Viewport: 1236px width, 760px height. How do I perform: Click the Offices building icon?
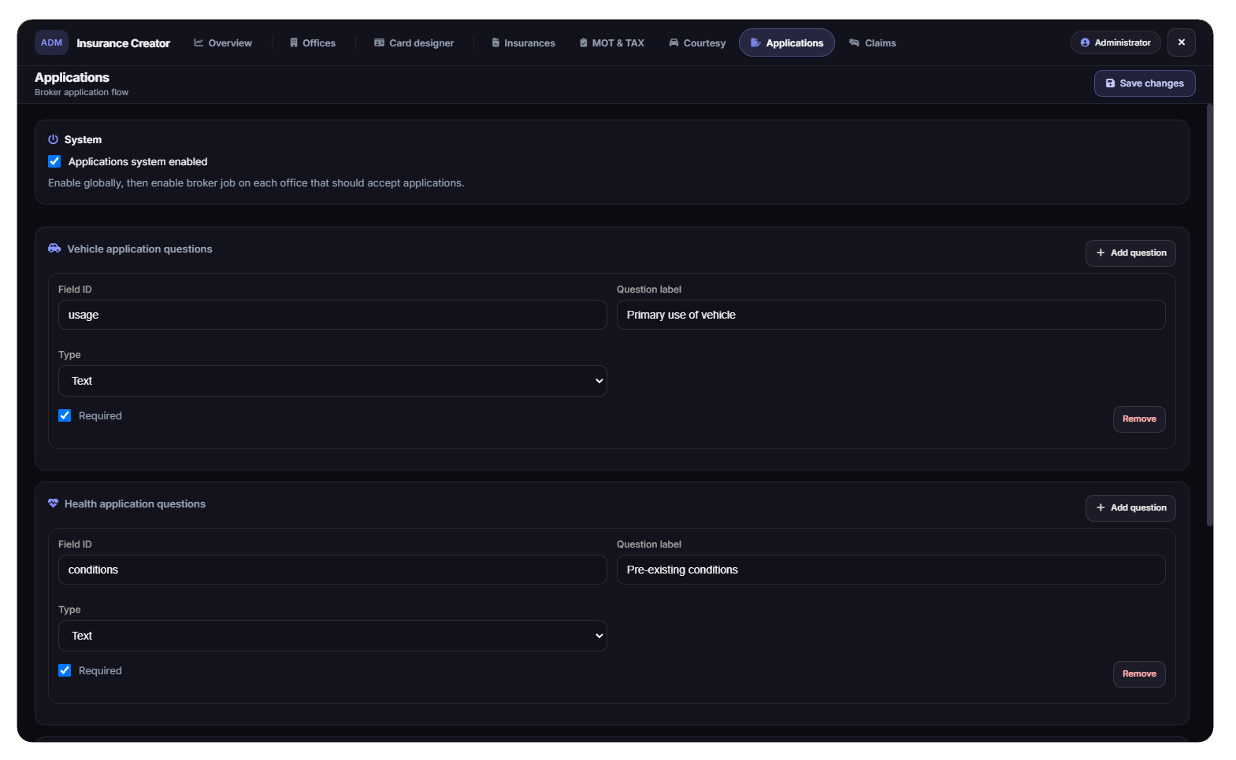294,42
